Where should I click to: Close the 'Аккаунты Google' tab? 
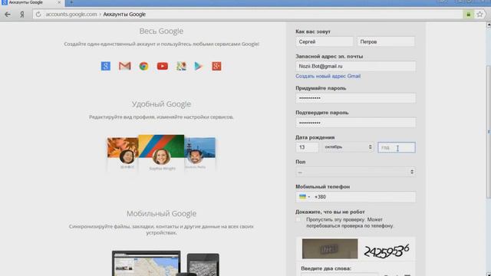(59, 2)
